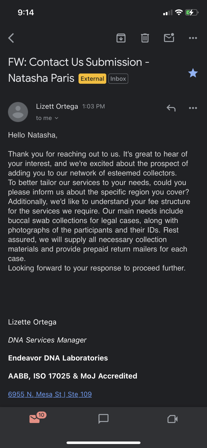Tap sender name Lizett Ortega
Viewport: 207px width, 448px height.
coord(57,106)
